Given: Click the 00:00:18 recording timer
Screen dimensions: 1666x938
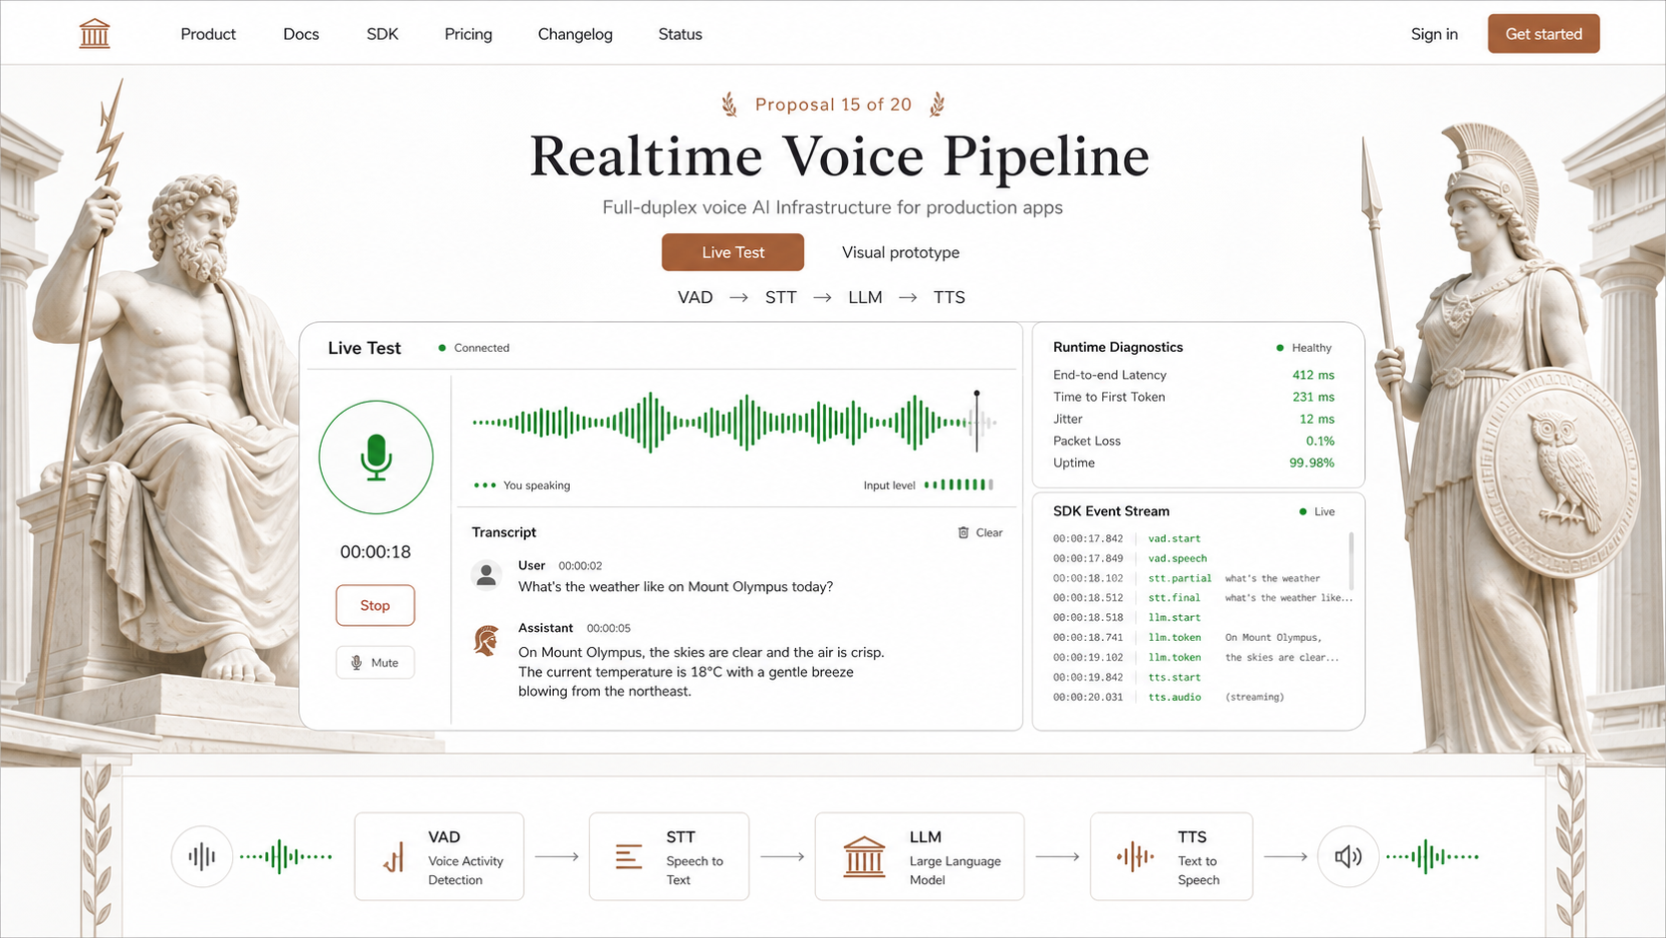Looking at the screenshot, I should [x=376, y=551].
